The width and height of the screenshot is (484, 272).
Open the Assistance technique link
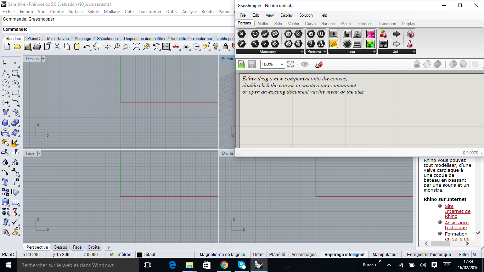click(457, 225)
